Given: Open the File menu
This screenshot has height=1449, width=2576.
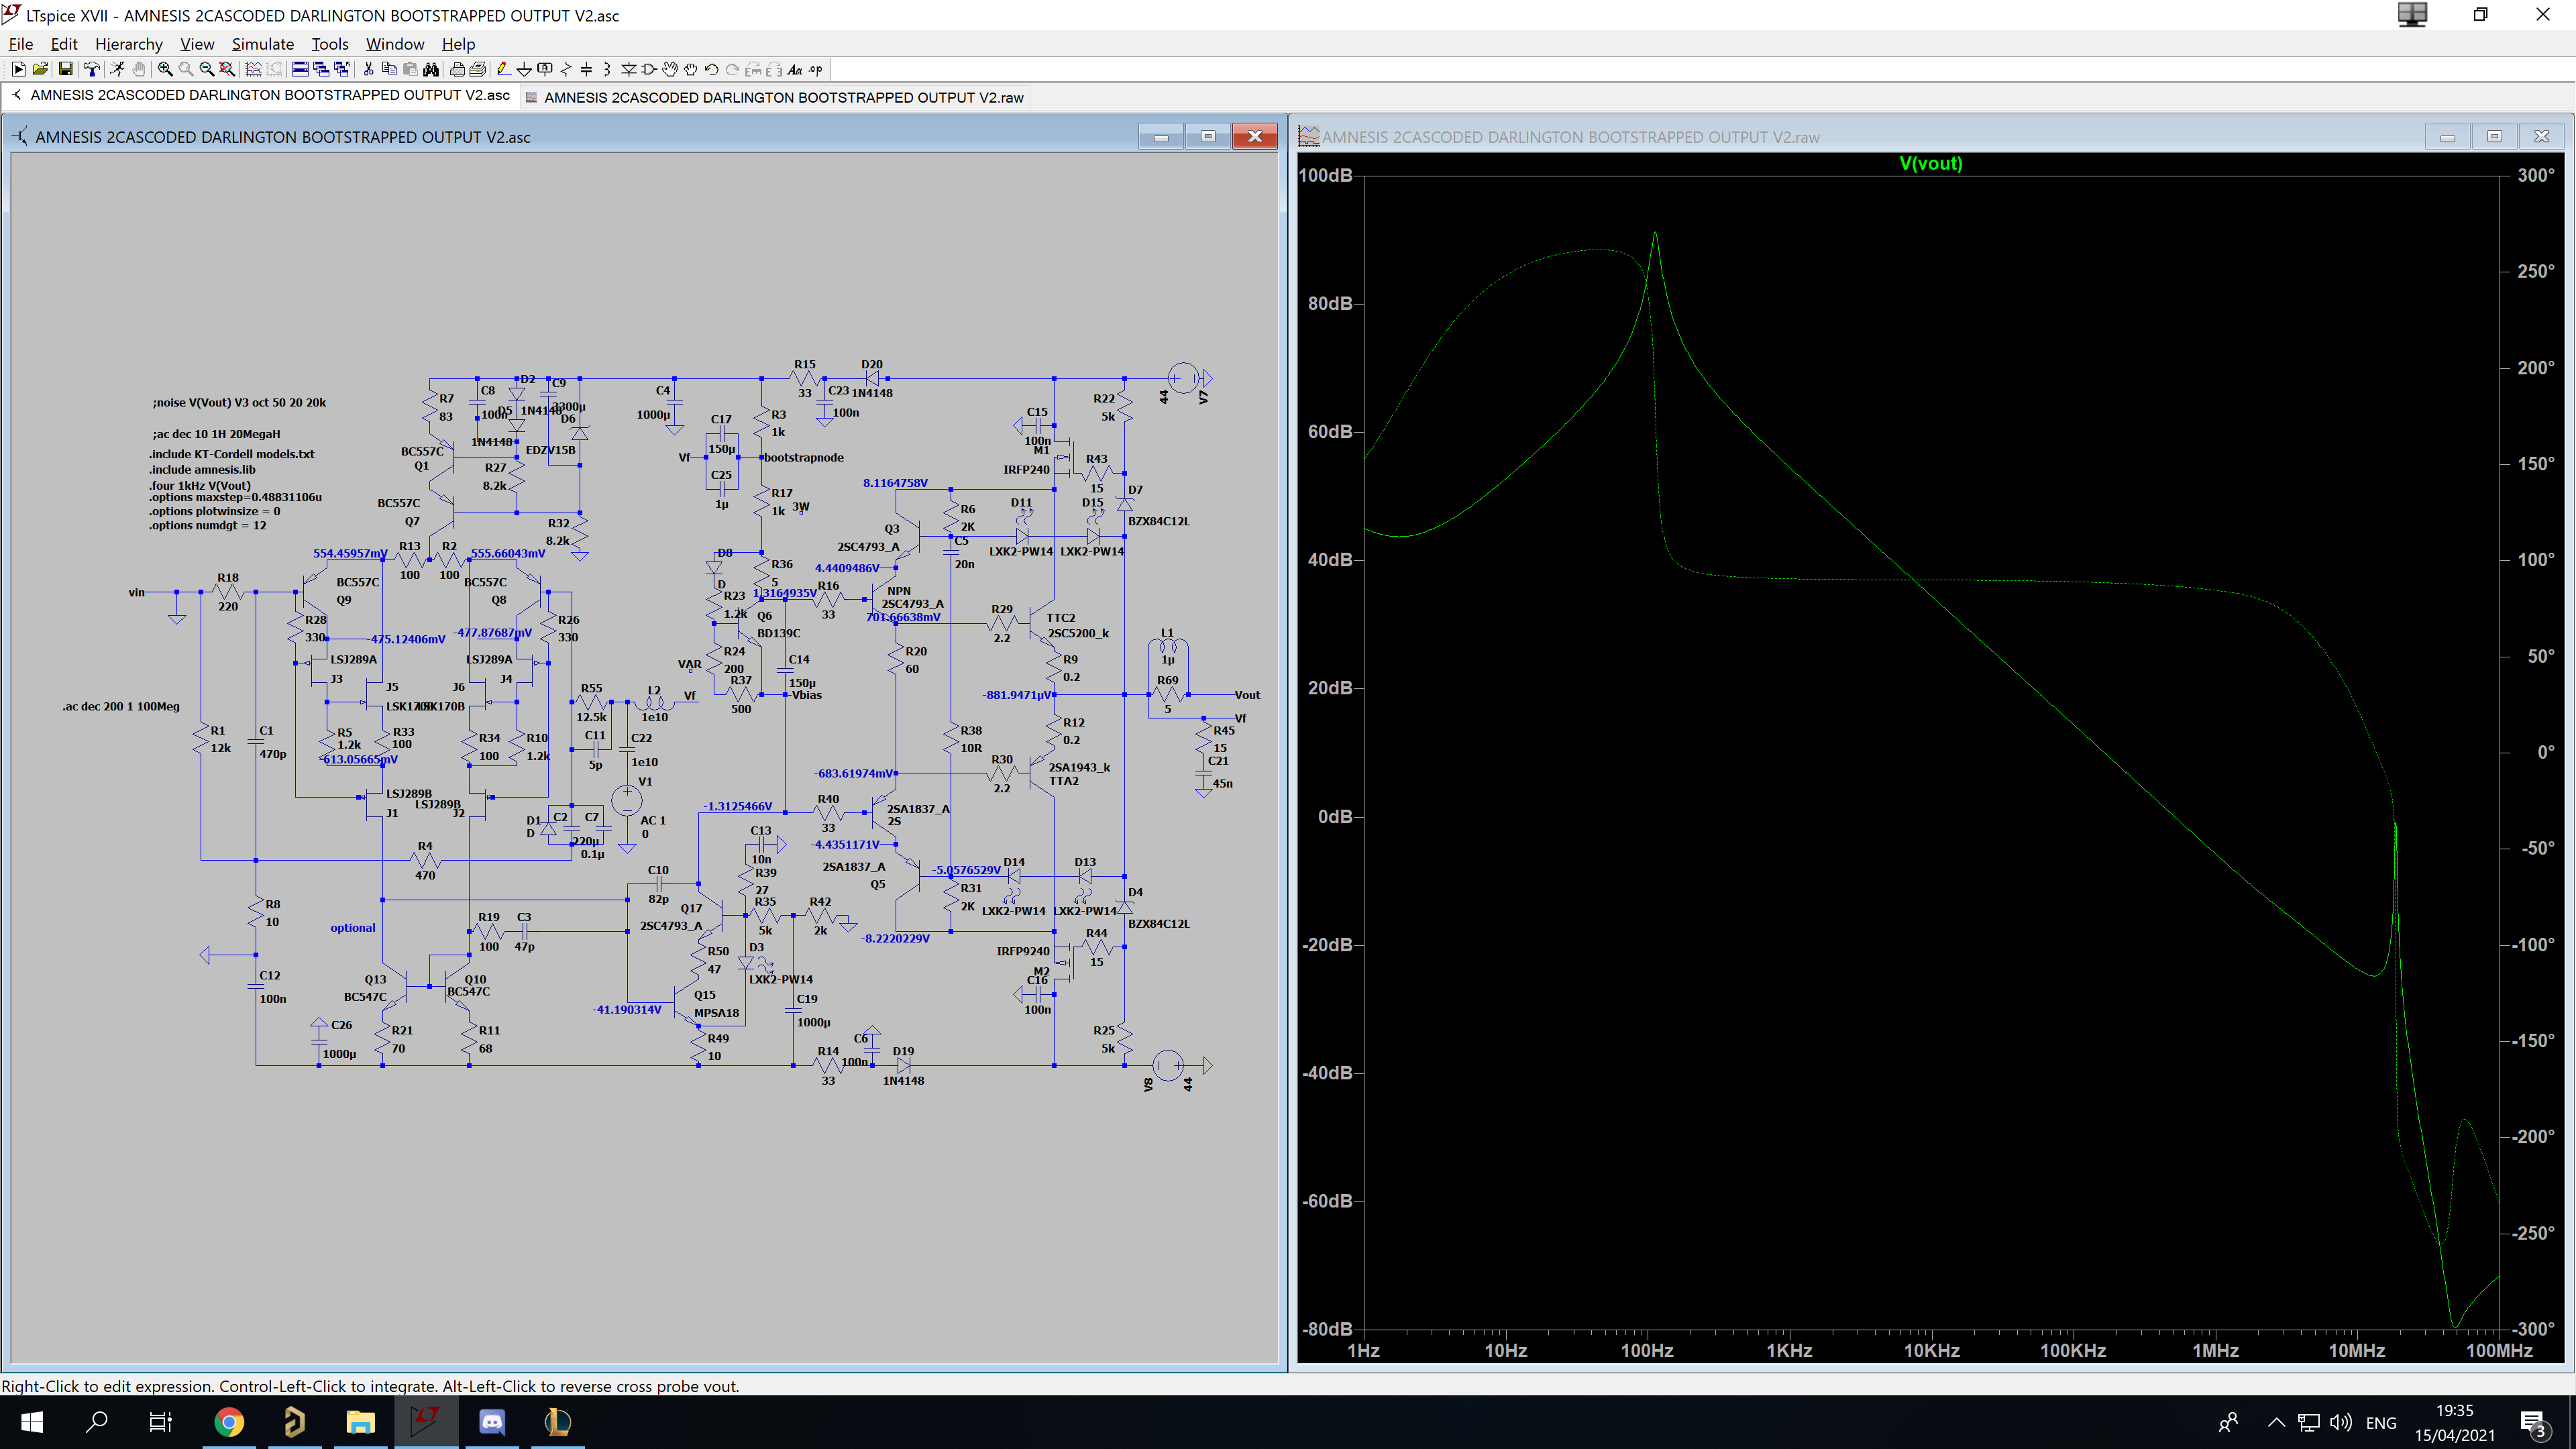Looking at the screenshot, I should point(21,44).
